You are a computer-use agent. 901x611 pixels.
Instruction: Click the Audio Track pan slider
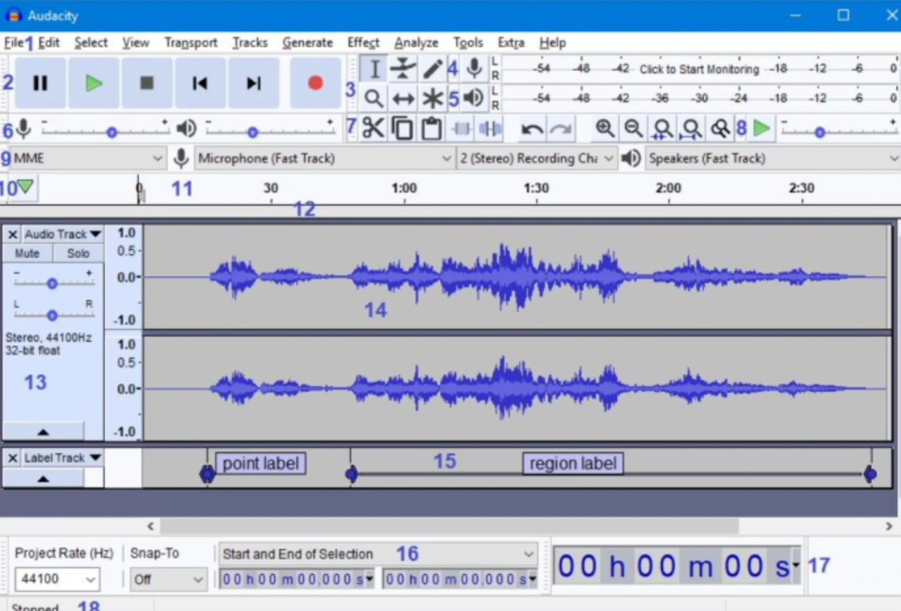(52, 315)
